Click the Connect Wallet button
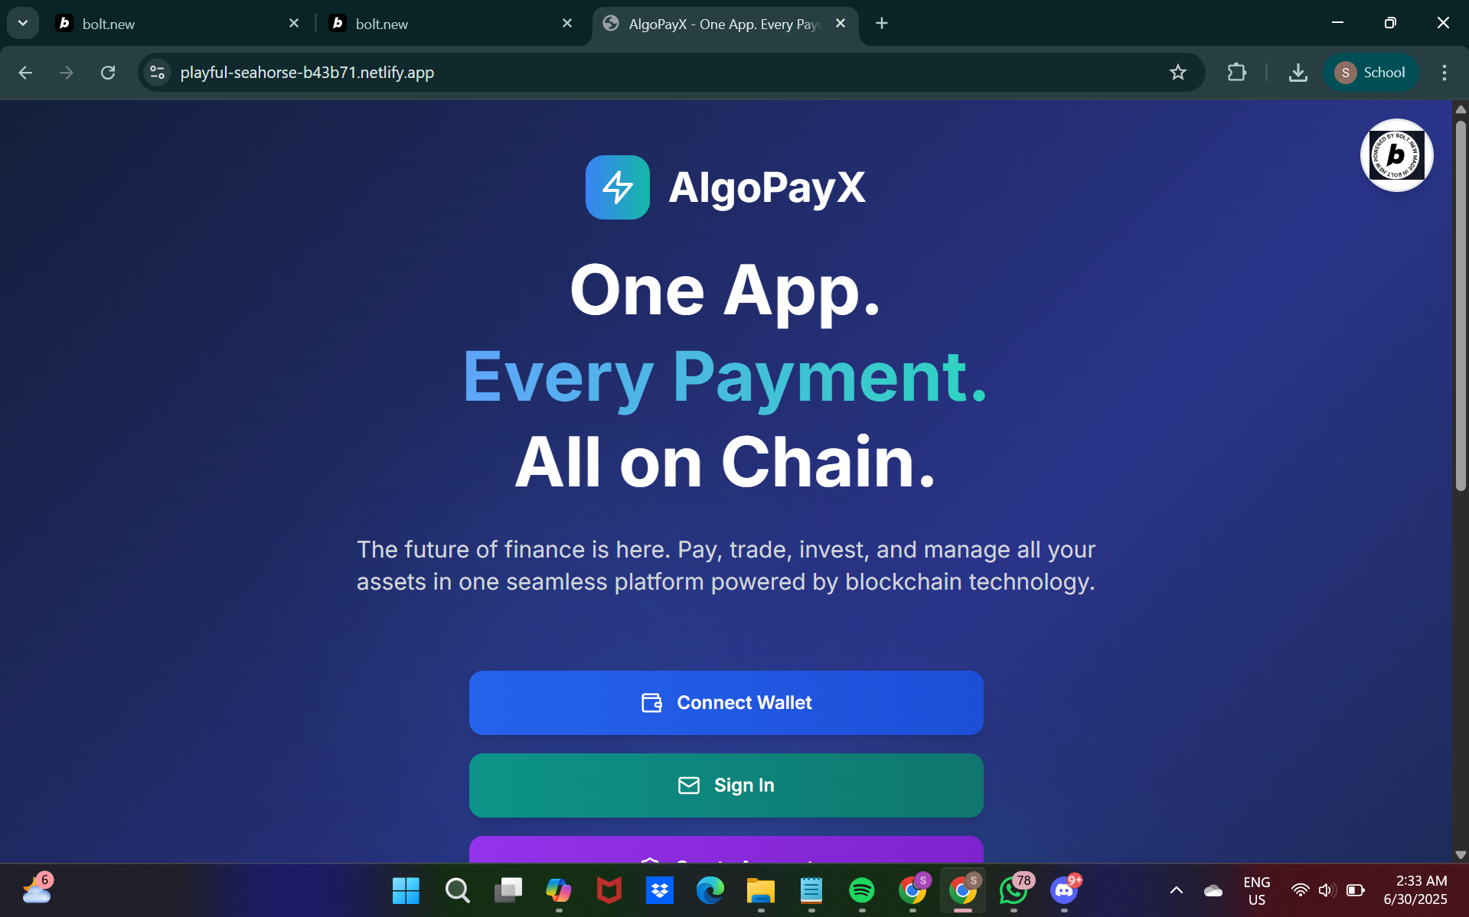 pos(726,703)
